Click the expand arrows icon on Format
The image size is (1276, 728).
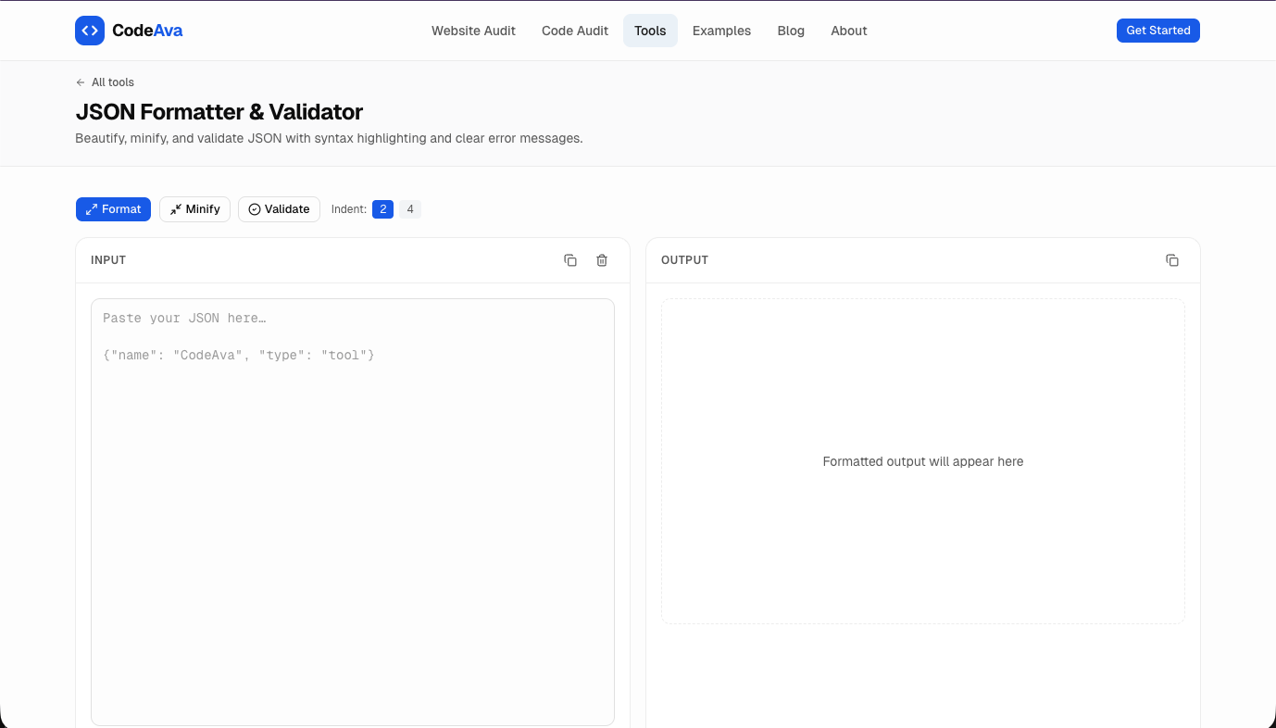point(90,208)
